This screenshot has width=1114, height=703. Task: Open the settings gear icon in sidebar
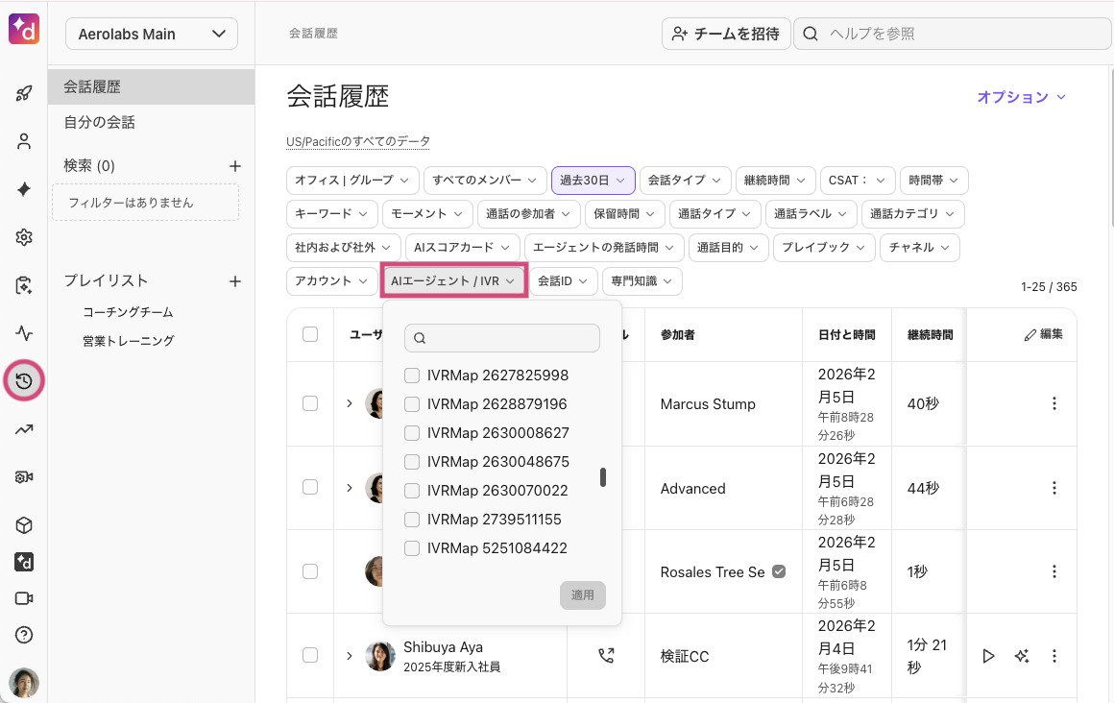[23, 236]
